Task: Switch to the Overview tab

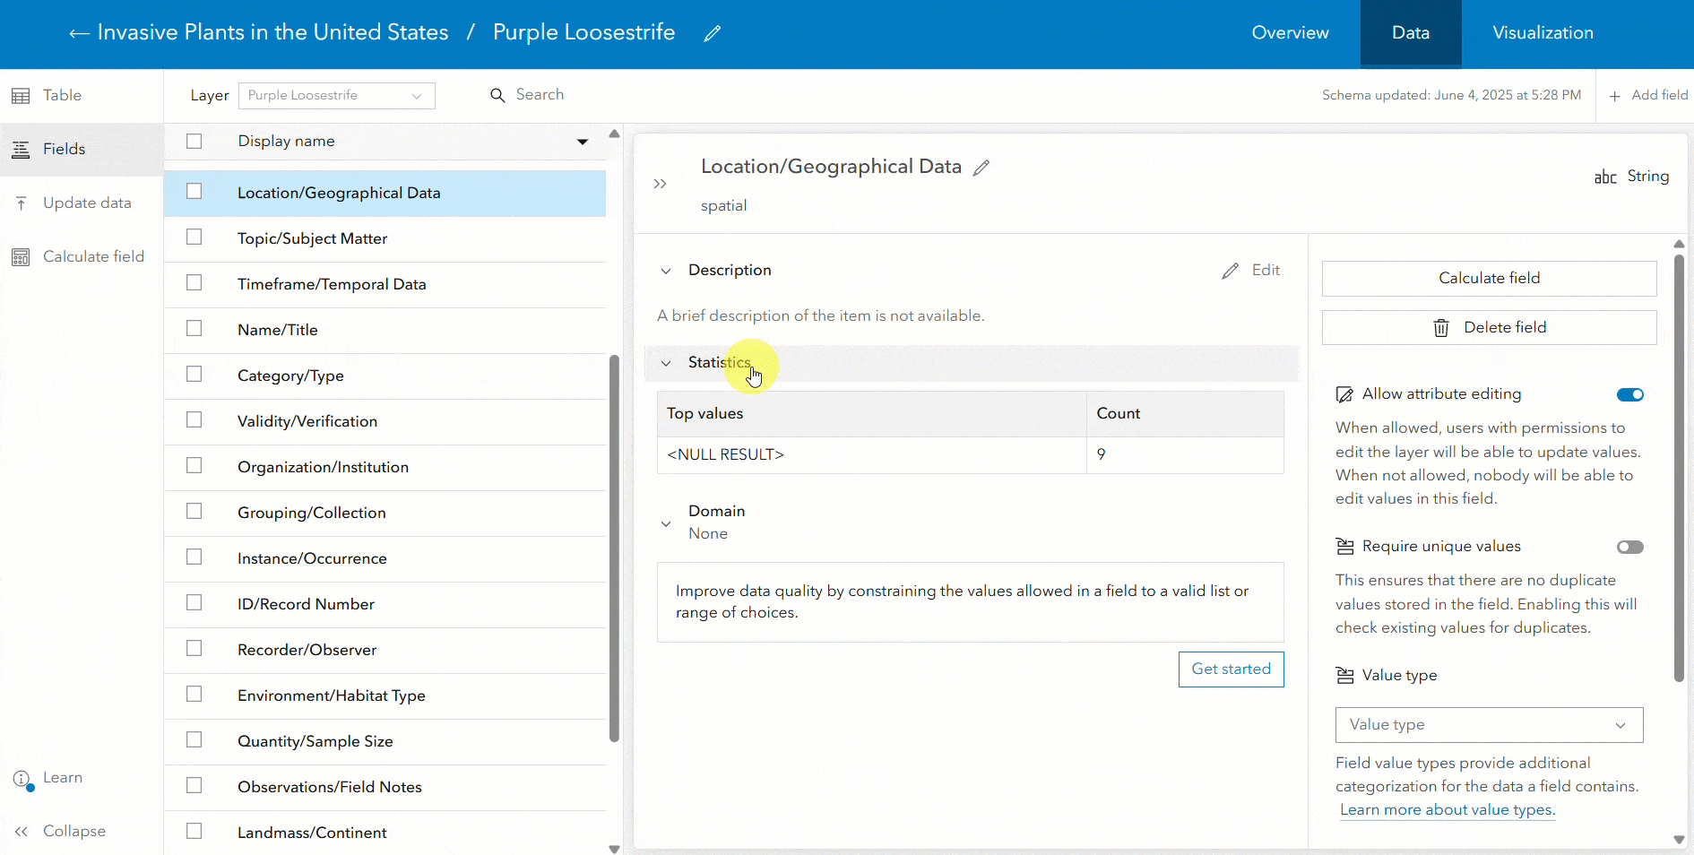Action: pos(1290,33)
